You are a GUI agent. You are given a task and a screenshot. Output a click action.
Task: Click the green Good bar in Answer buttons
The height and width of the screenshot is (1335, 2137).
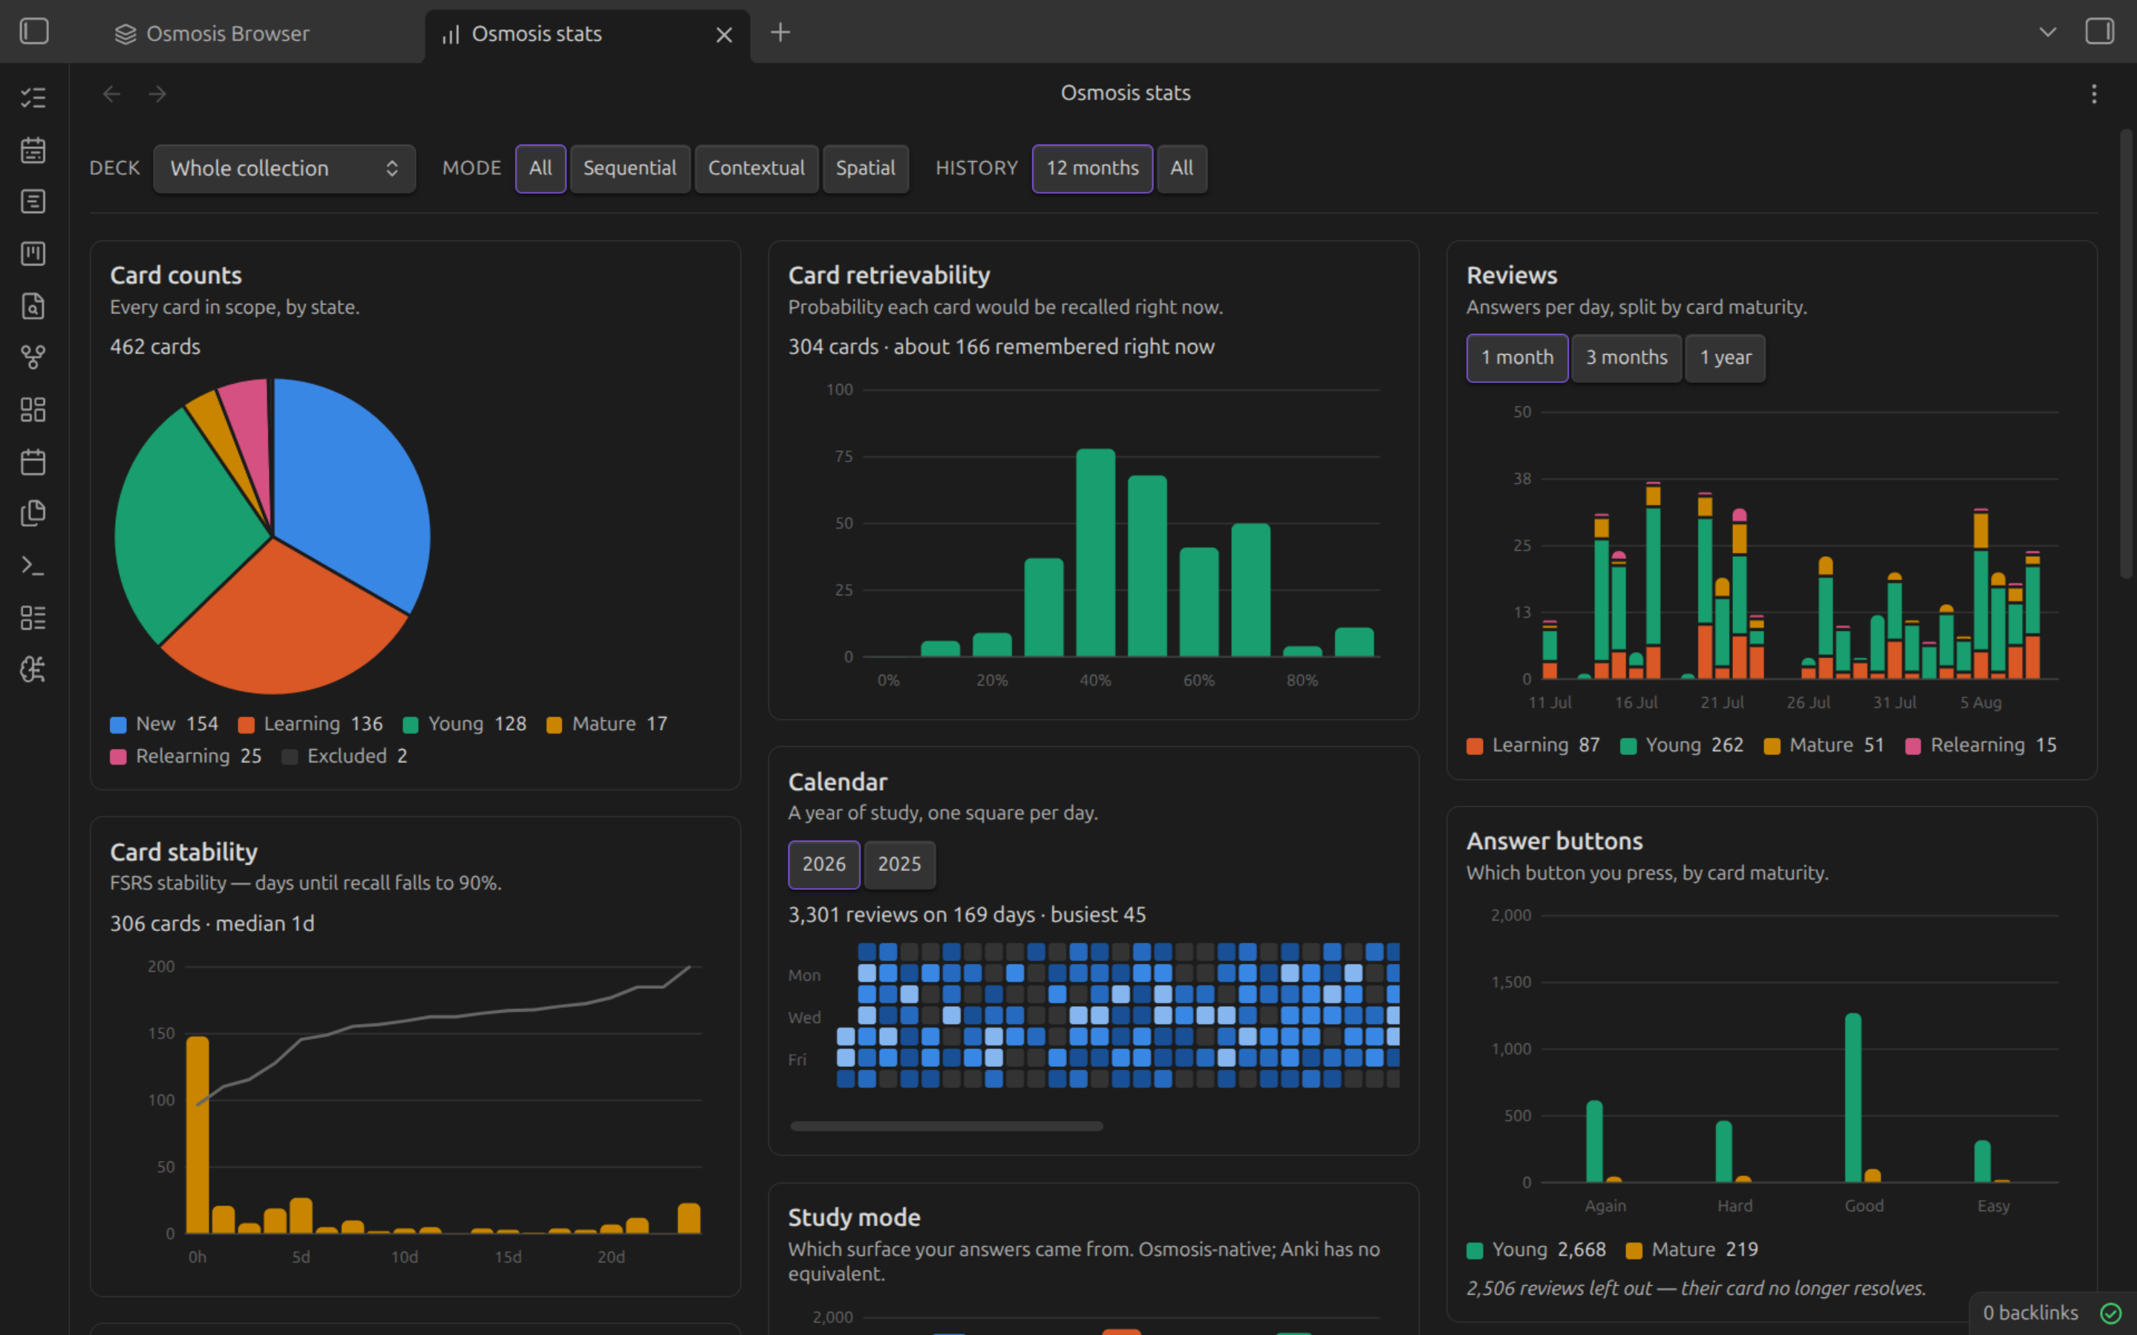[x=1853, y=1097]
